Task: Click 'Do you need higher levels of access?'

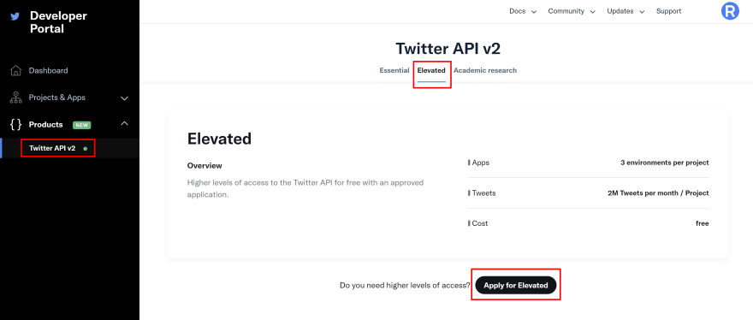Action: click(405, 286)
